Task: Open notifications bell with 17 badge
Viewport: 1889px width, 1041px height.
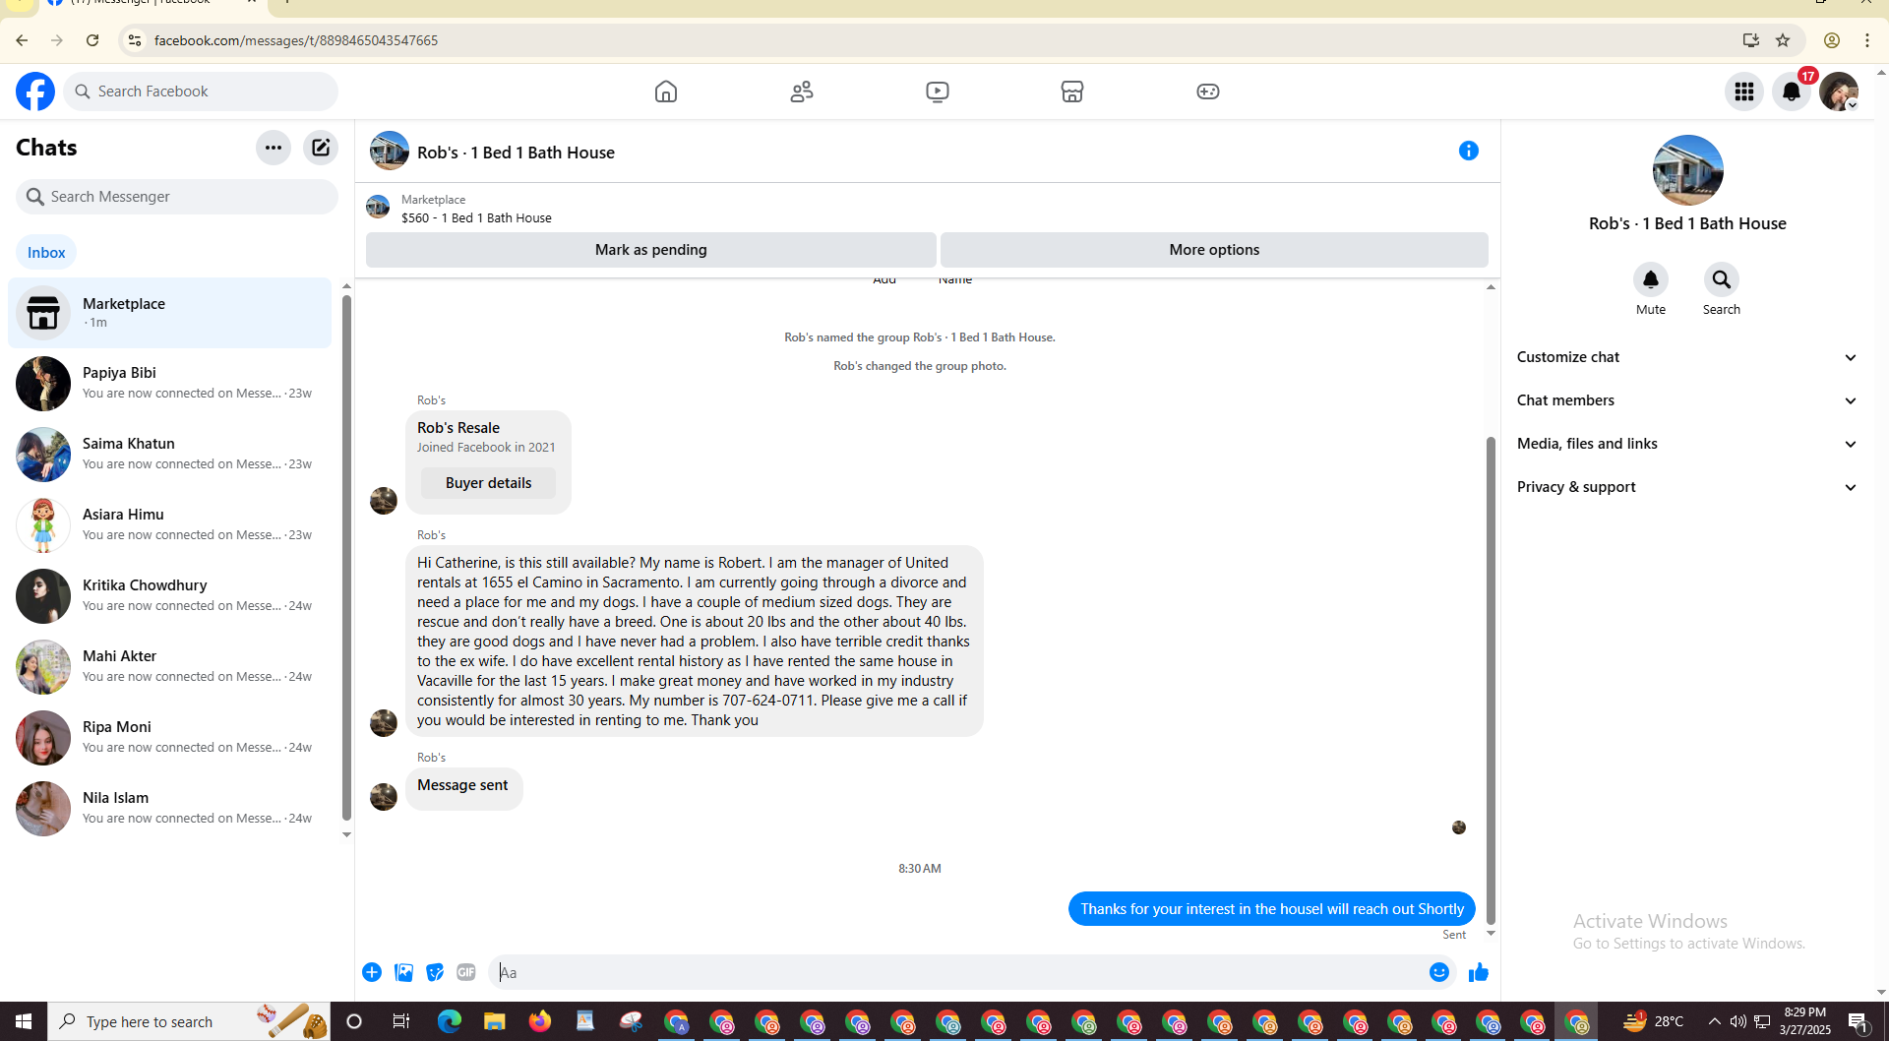Action: (1792, 92)
